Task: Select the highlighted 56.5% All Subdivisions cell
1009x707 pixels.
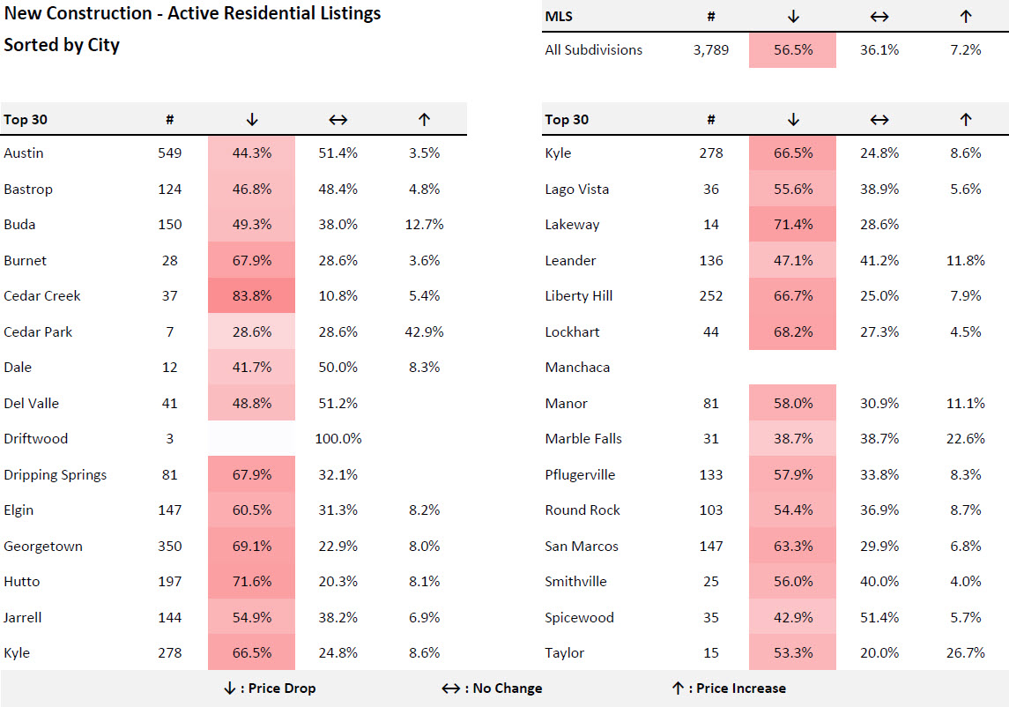Action: point(792,50)
